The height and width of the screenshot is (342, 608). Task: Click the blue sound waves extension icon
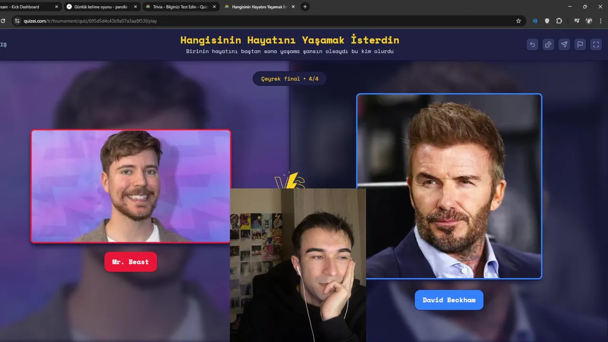point(535,21)
